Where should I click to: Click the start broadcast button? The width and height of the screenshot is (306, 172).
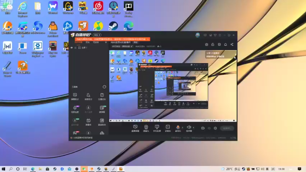click(227, 128)
